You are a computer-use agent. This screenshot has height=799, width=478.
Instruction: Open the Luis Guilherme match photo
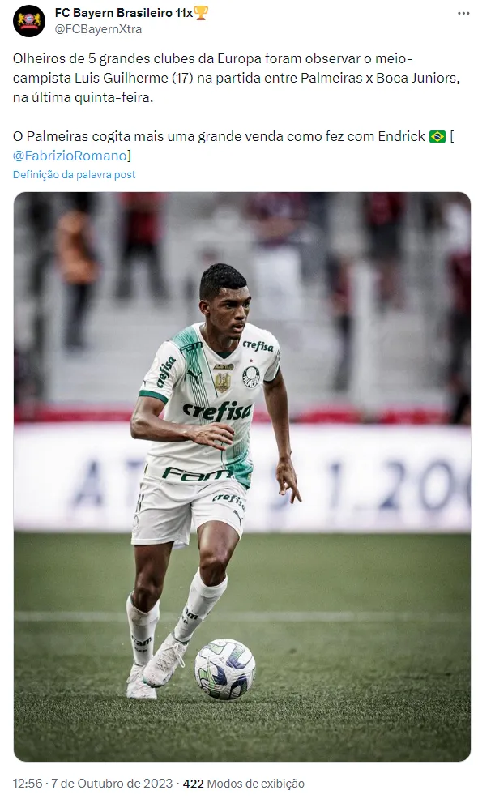click(x=242, y=476)
